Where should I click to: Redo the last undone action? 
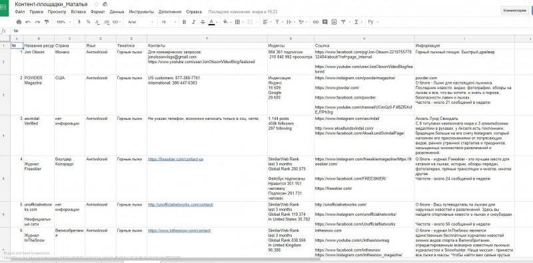[x=37, y=22]
